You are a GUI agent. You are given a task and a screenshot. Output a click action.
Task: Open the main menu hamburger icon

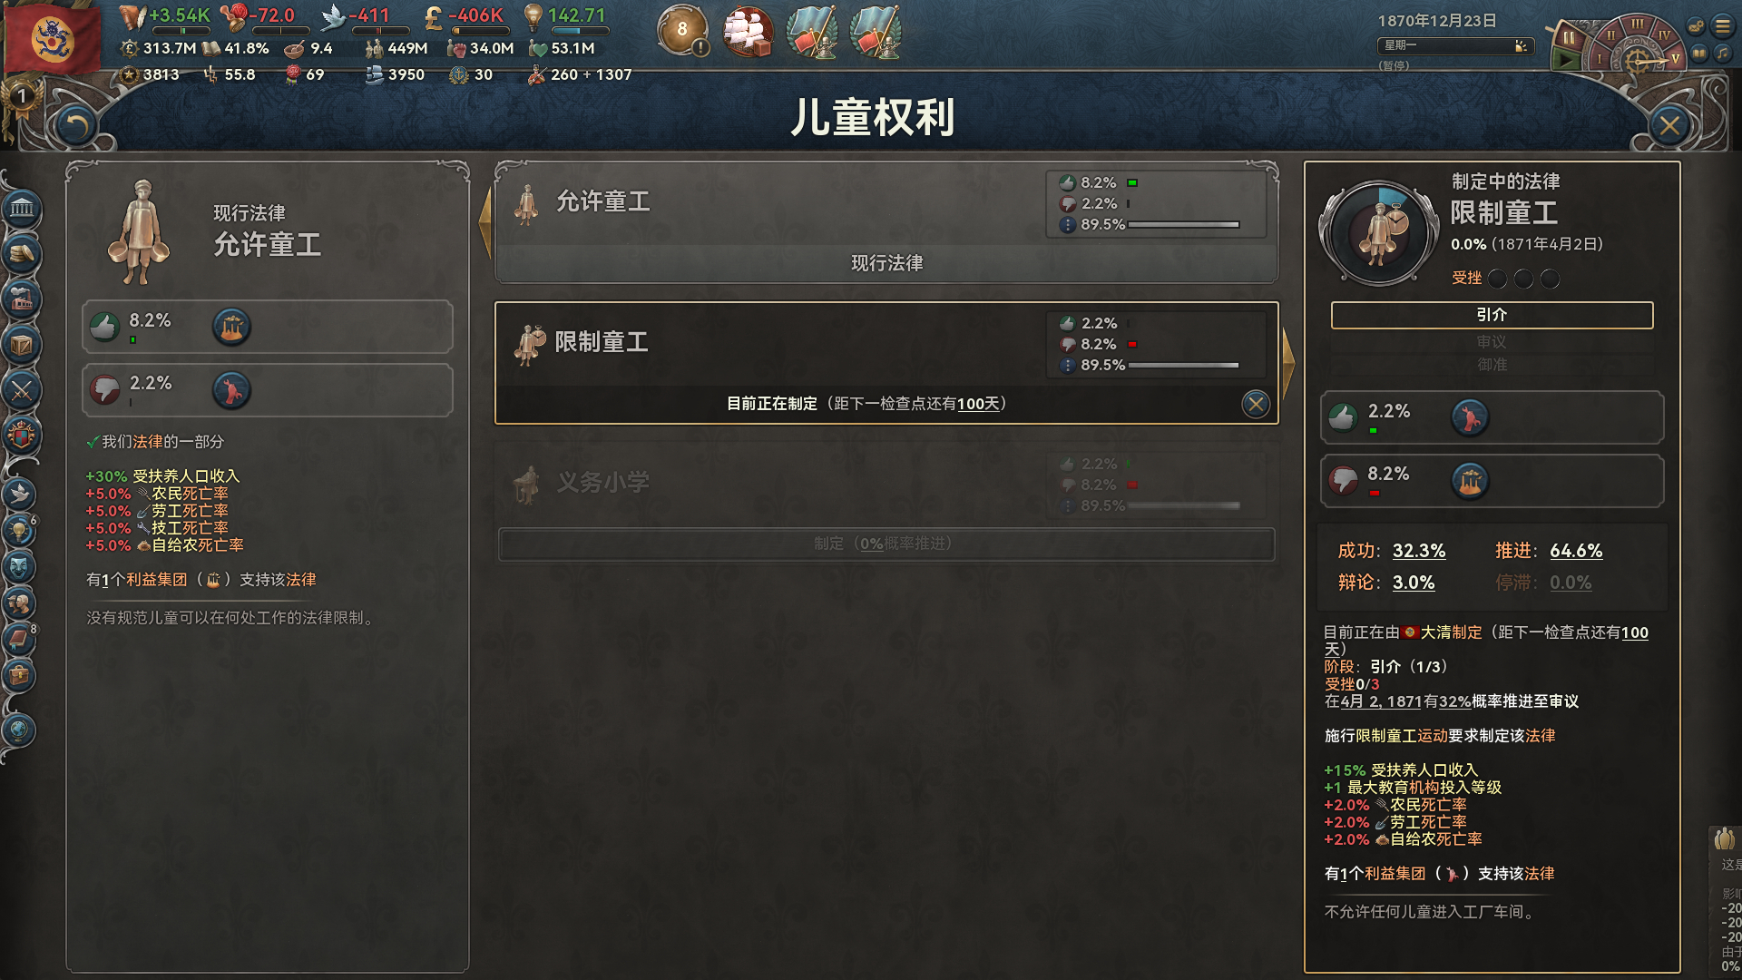click(1722, 25)
